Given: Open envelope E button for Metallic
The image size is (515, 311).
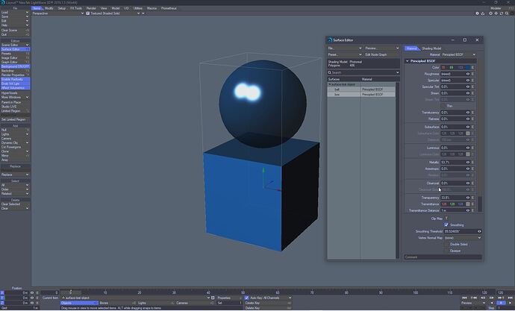Looking at the screenshot, I should [473, 163].
